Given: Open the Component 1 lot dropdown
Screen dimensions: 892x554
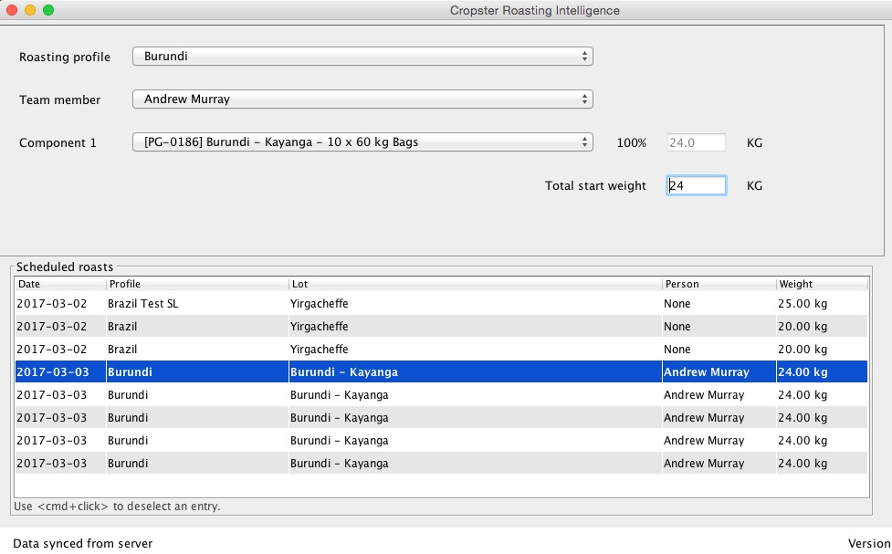Looking at the screenshot, I should [362, 142].
